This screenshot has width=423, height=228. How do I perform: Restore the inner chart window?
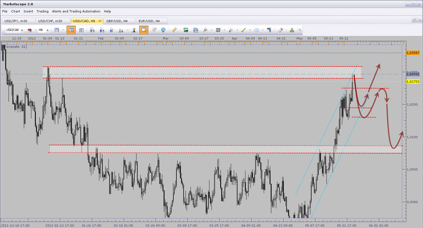coord(414,20)
